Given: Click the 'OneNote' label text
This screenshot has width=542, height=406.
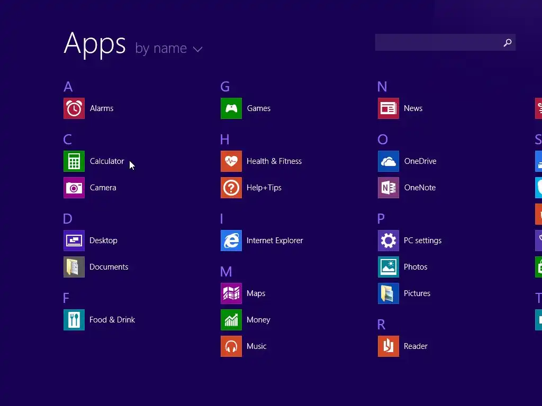Looking at the screenshot, I should 420,188.
